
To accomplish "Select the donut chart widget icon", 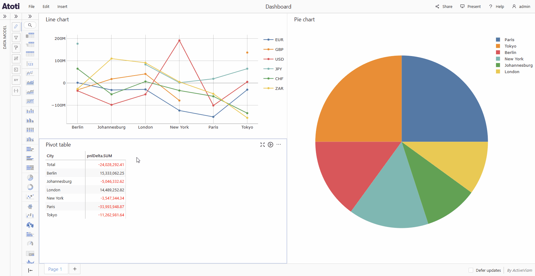I will tap(30, 187).
